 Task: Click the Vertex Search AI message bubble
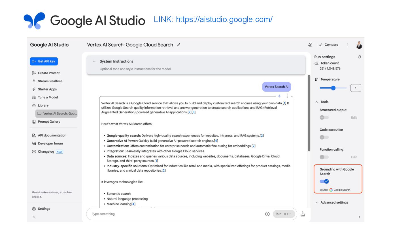pyautogui.click(x=277, y=87)
